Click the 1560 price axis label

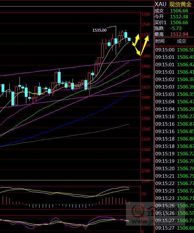point(146,14)
